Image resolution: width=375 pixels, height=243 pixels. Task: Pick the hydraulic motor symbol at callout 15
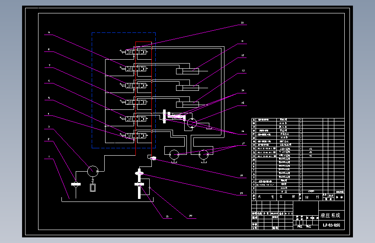pyautogui.click(x=192, y=123)
